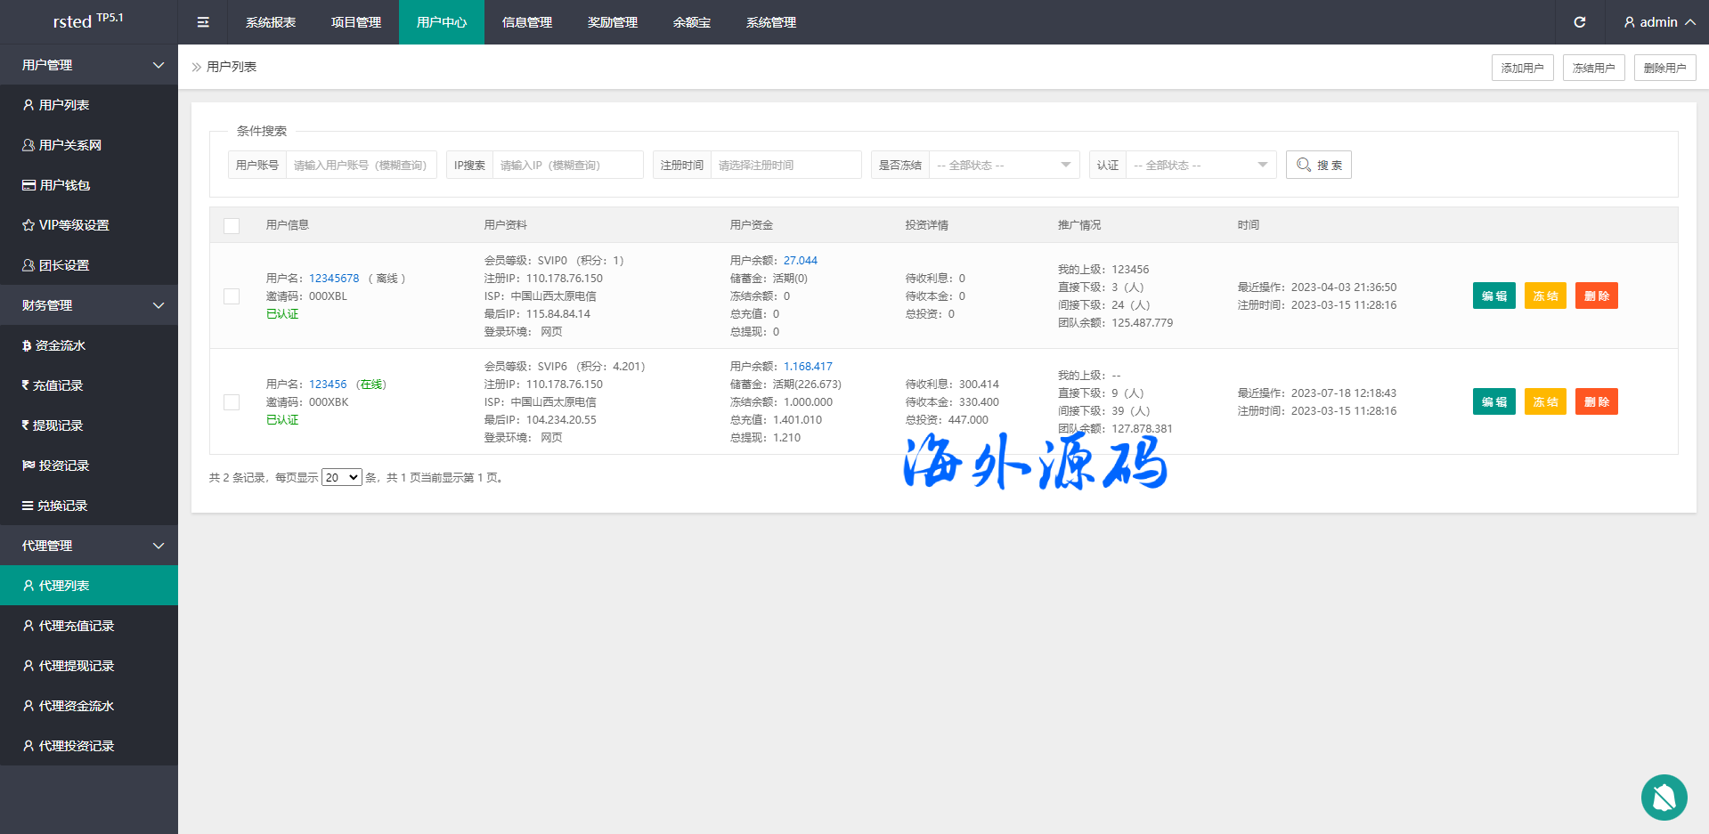Focus the 用户账号 search input field
The width and height of the screenshot is (1709, 834).
(361, 165)
